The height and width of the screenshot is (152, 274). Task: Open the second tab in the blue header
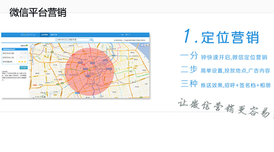click(54, 35)
